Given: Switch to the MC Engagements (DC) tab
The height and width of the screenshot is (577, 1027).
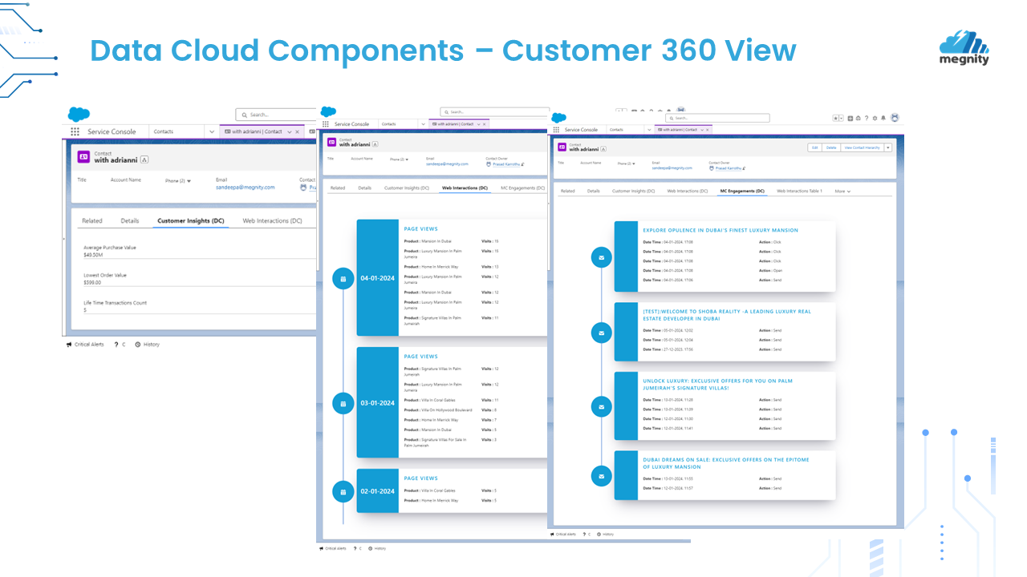Looking at the screenshot, I should [742, 191].
